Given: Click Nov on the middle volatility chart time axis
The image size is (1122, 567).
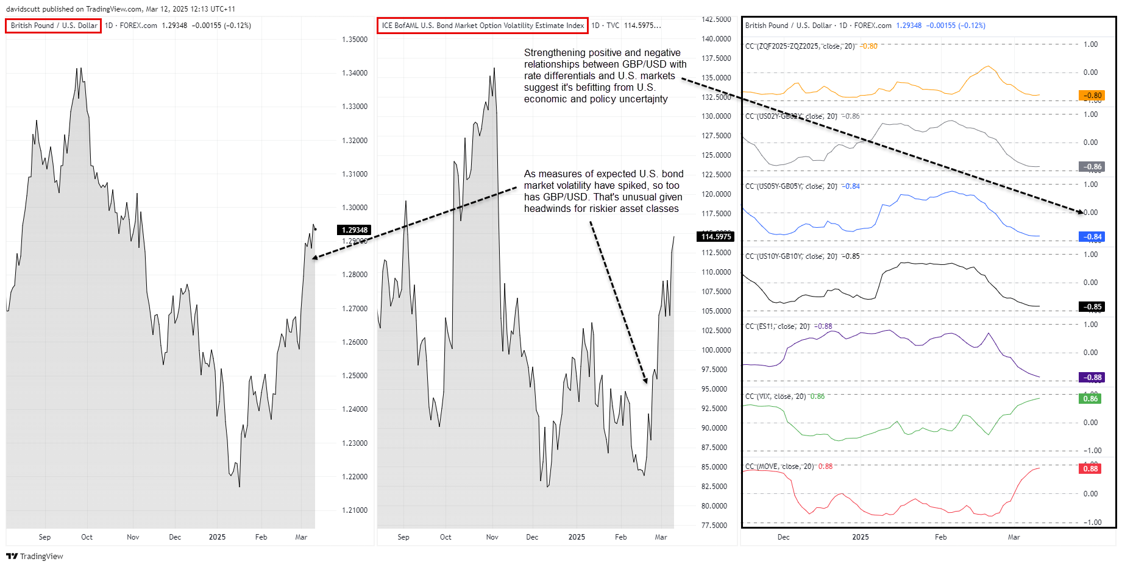Looking at the screenshot, I should coord(492,537).
